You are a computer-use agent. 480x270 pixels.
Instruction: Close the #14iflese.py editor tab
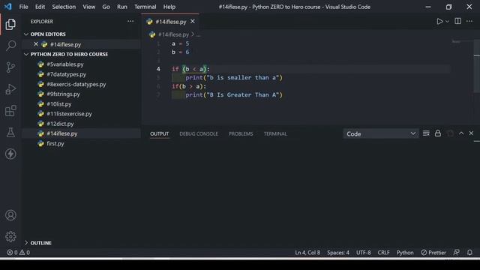click(193, 22)
